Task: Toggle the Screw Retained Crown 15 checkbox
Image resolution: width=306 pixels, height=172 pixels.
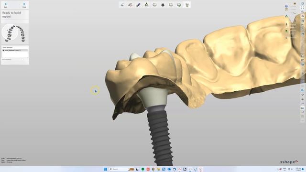Action: pyautogui.click(x=3, y=50)
